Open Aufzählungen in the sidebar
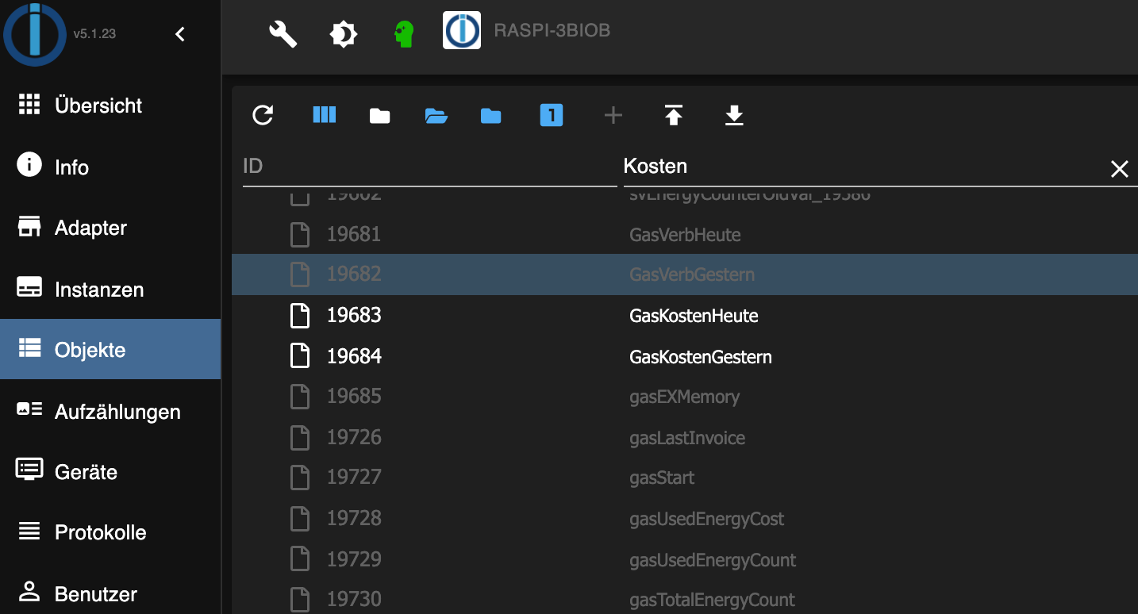The image size is (1138, 614). [110, 411]
